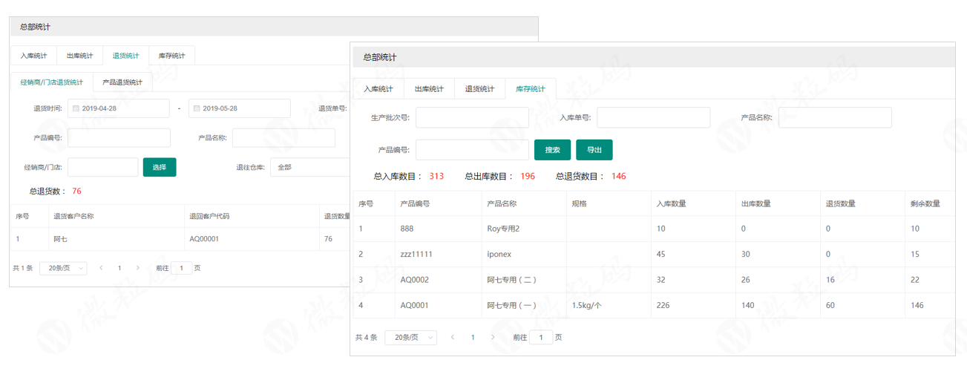Click the 入库单号 text field
The height and width of the screenshot is (383, 967).
pos(653,117)
